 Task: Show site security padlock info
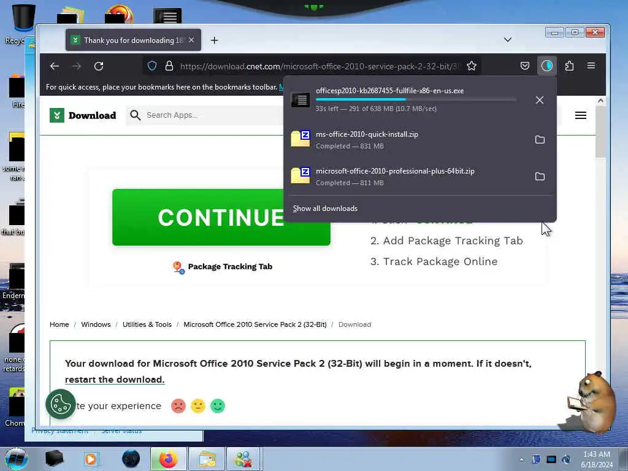pyautogui.click(x=169, y=66)
